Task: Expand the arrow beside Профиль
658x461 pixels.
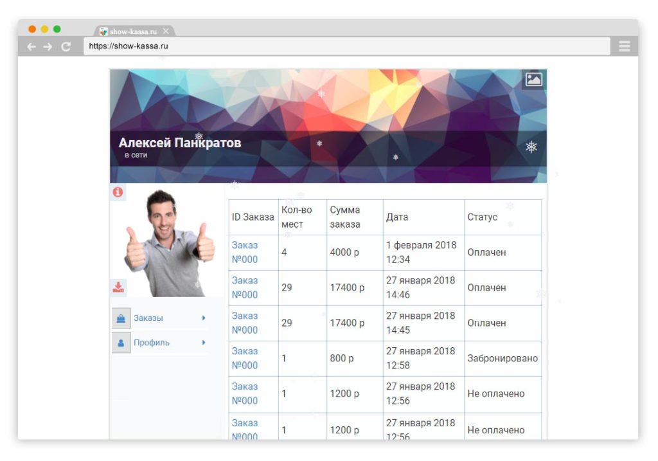Action: point(204,343)
